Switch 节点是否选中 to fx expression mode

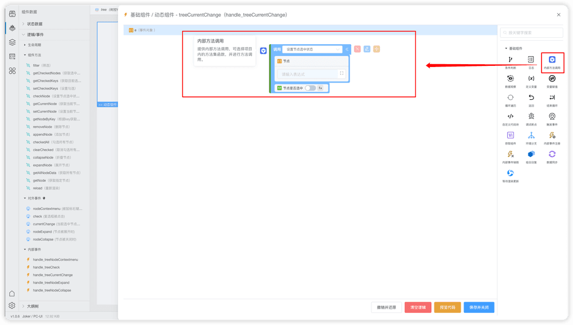(320, 88)
